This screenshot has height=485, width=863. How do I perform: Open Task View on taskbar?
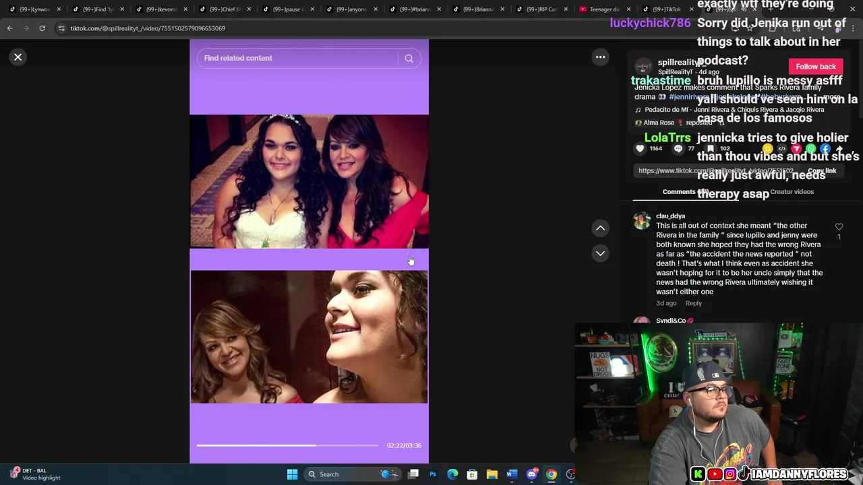[x=413, y=474]
